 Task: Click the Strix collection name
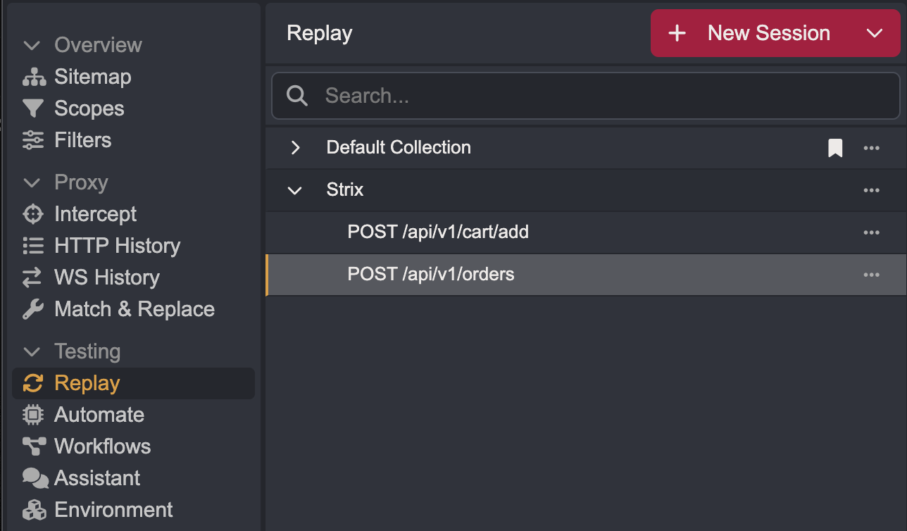(x=345, y=189)
